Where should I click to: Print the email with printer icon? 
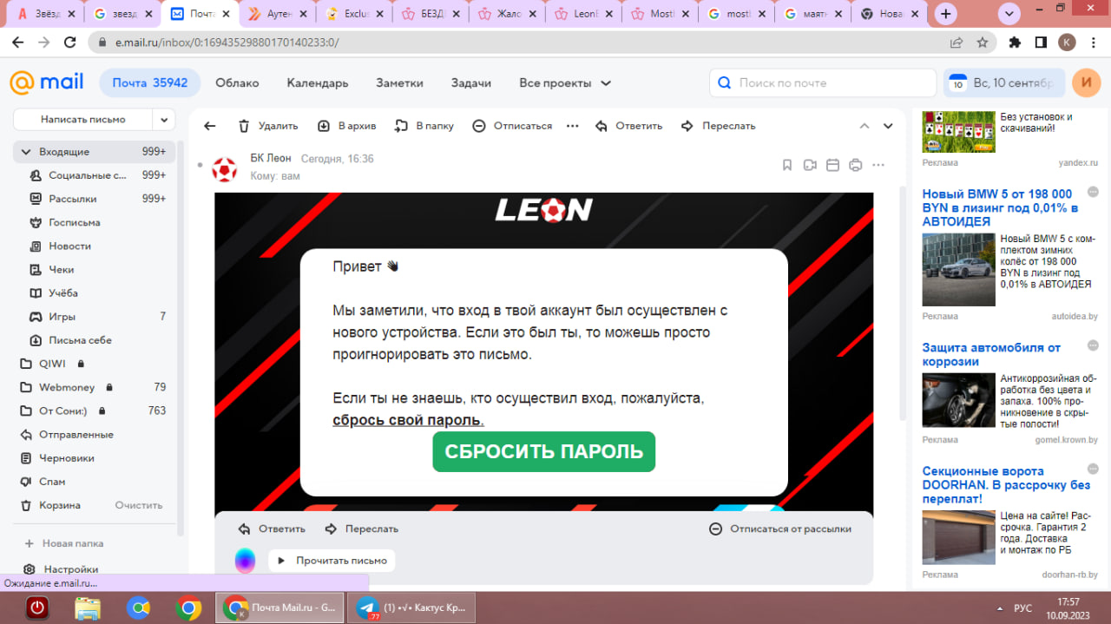pyautogui.click(x=855, y=165)
